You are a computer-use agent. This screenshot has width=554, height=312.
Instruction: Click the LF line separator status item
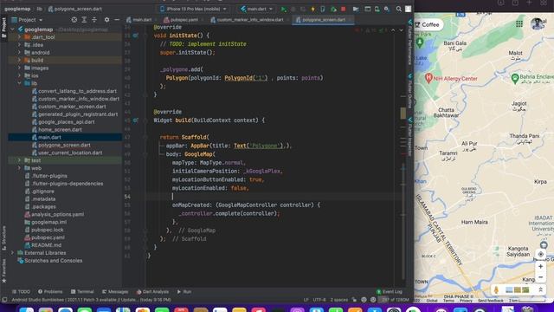coord(306,300)
